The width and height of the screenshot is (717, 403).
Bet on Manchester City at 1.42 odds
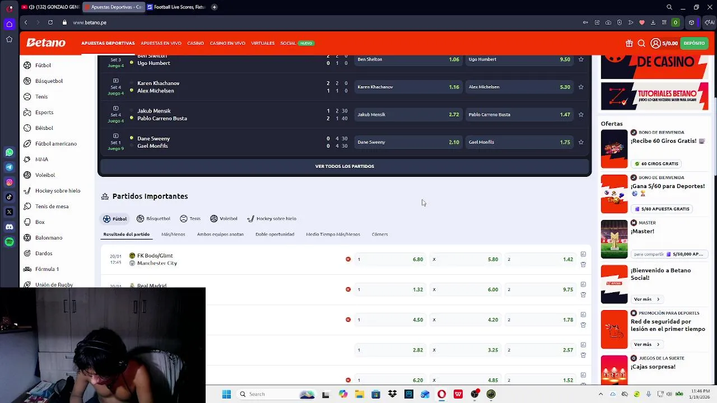[x=541, y=260]
